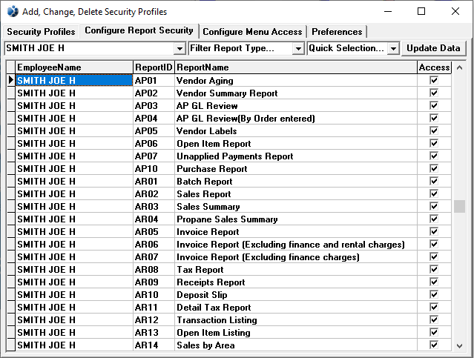Click the ReportName column header

(295, 67)
